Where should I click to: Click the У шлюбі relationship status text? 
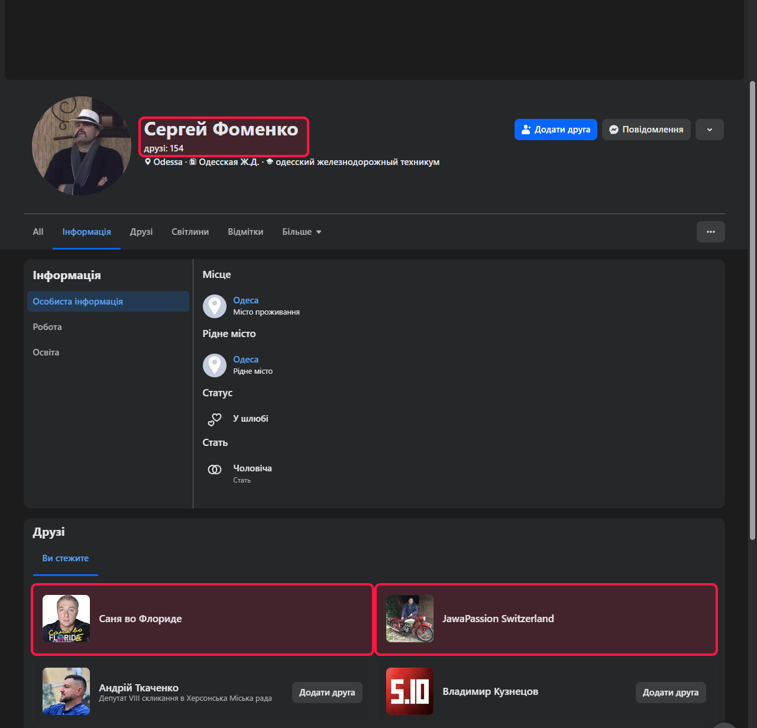point(251,419)
